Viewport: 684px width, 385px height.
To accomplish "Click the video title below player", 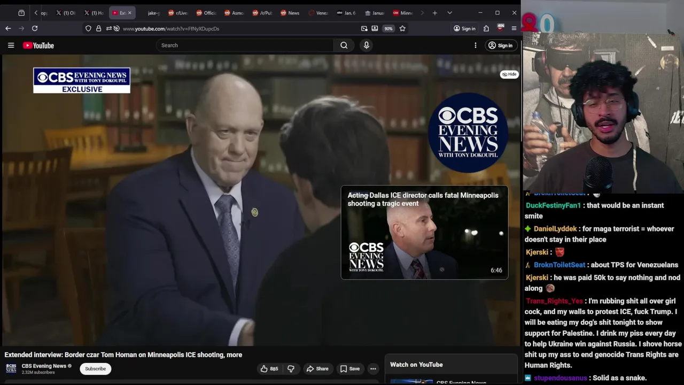I will 123,355.
